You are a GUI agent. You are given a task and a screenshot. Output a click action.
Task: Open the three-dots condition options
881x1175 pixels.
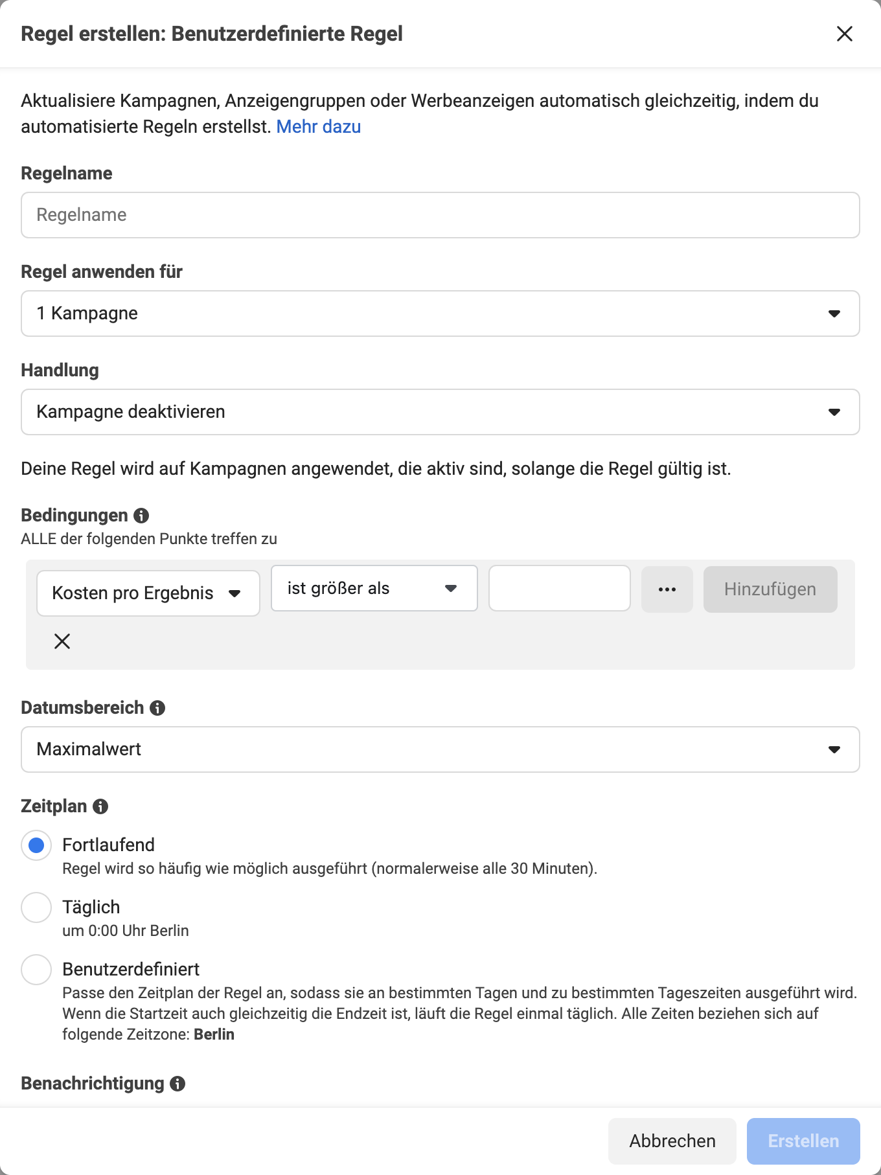(667, 589)
